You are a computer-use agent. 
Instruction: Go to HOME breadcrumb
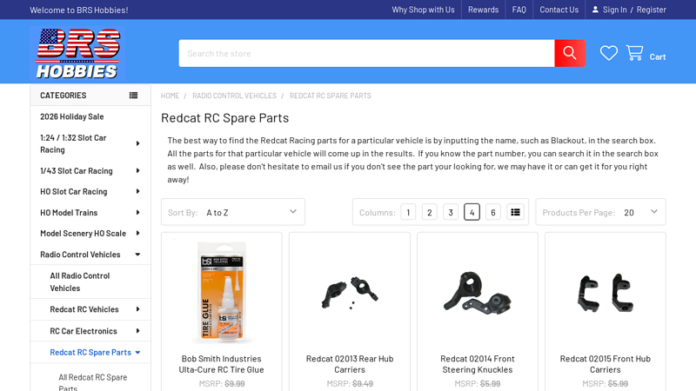tap(170, 96)
